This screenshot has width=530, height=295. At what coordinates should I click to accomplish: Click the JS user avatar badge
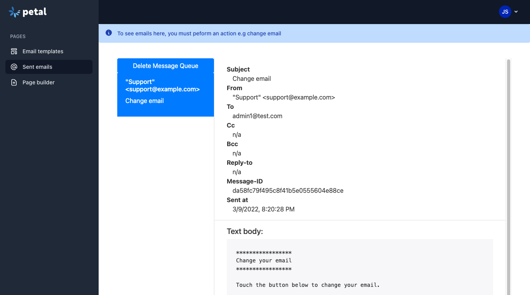tap(505, 11)
